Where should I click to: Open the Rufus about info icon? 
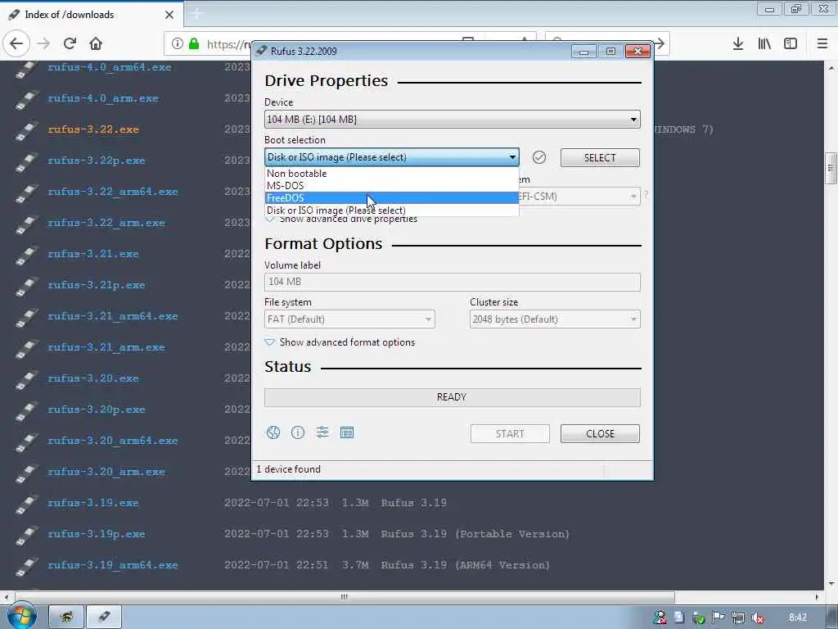(x=298, y=432)
